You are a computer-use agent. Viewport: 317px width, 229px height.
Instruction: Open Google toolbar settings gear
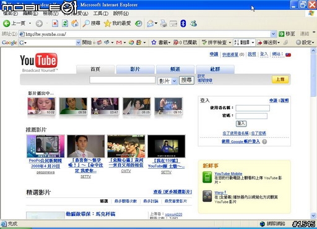pos(298,42)
